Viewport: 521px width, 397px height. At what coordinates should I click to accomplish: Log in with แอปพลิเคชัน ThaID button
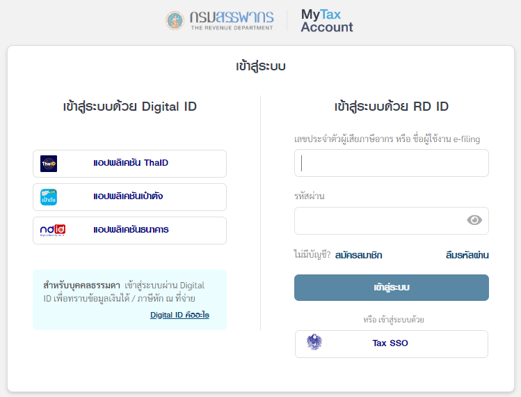point(129,164)
